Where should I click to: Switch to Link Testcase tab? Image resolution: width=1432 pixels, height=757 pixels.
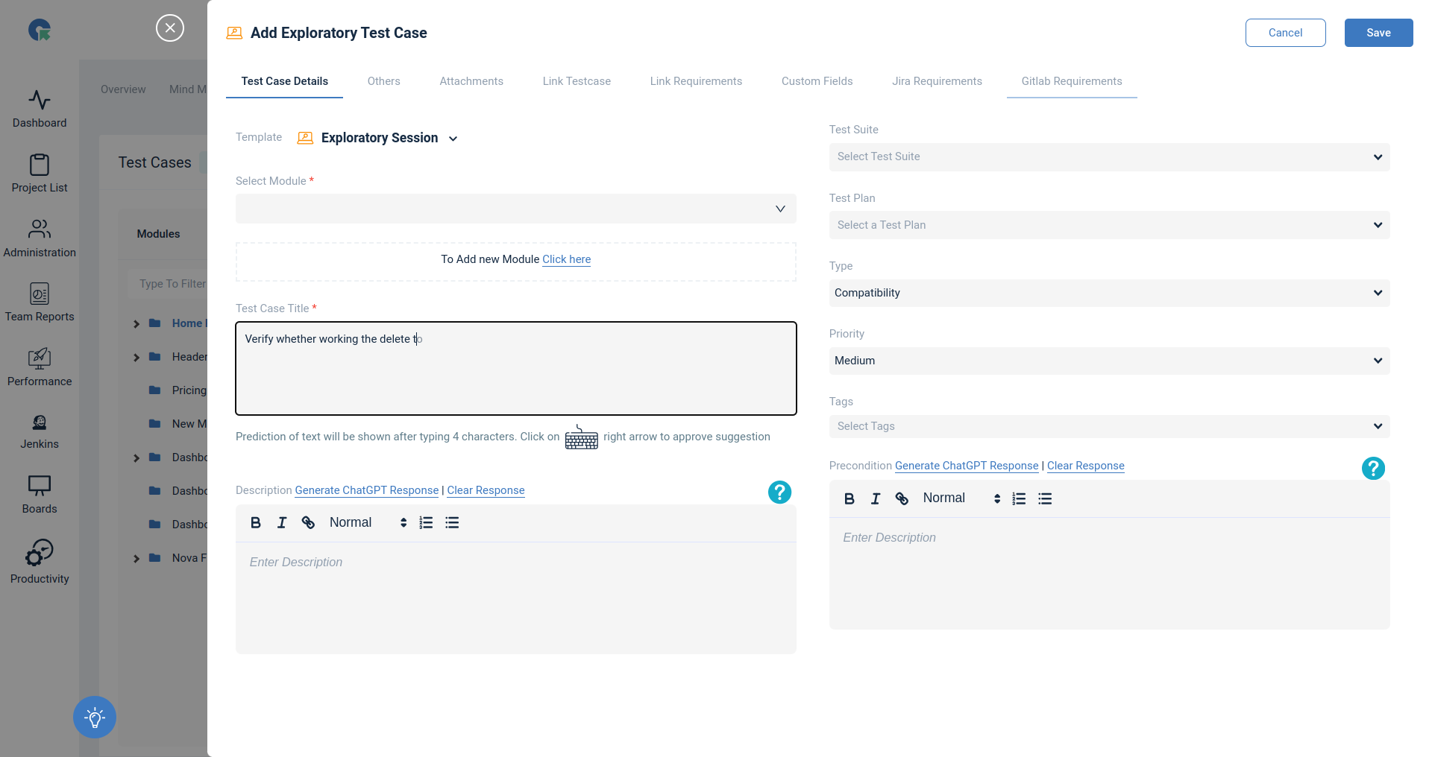point(577,81)
